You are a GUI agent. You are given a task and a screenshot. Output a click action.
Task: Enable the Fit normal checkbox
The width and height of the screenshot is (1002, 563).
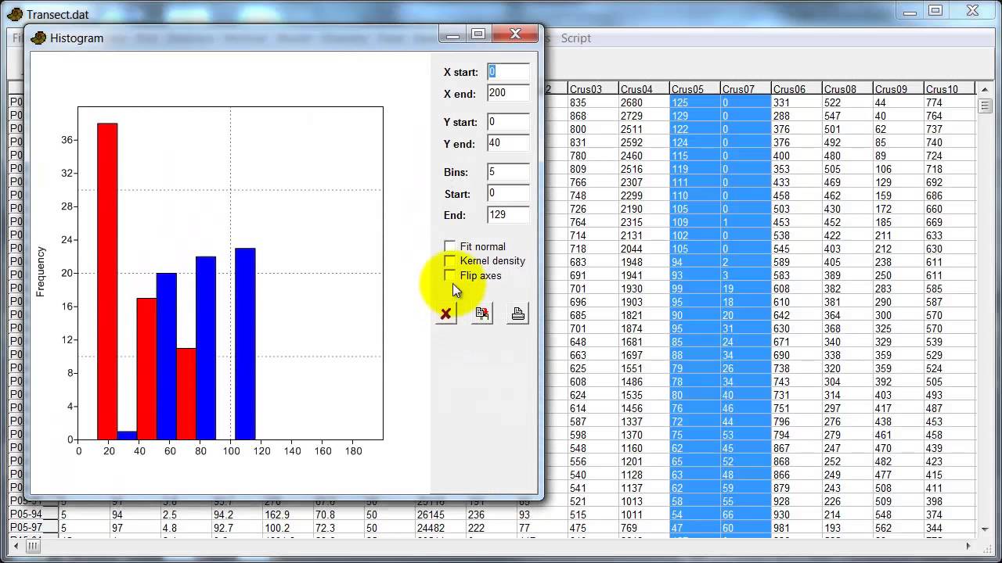pyautogui.click(x=449, y=246)
